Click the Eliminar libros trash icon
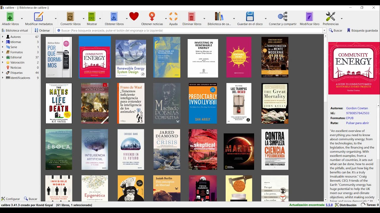 click(191, 16)
